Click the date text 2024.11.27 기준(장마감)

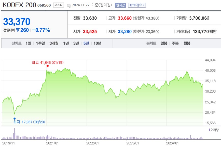(x=92, y=5)
